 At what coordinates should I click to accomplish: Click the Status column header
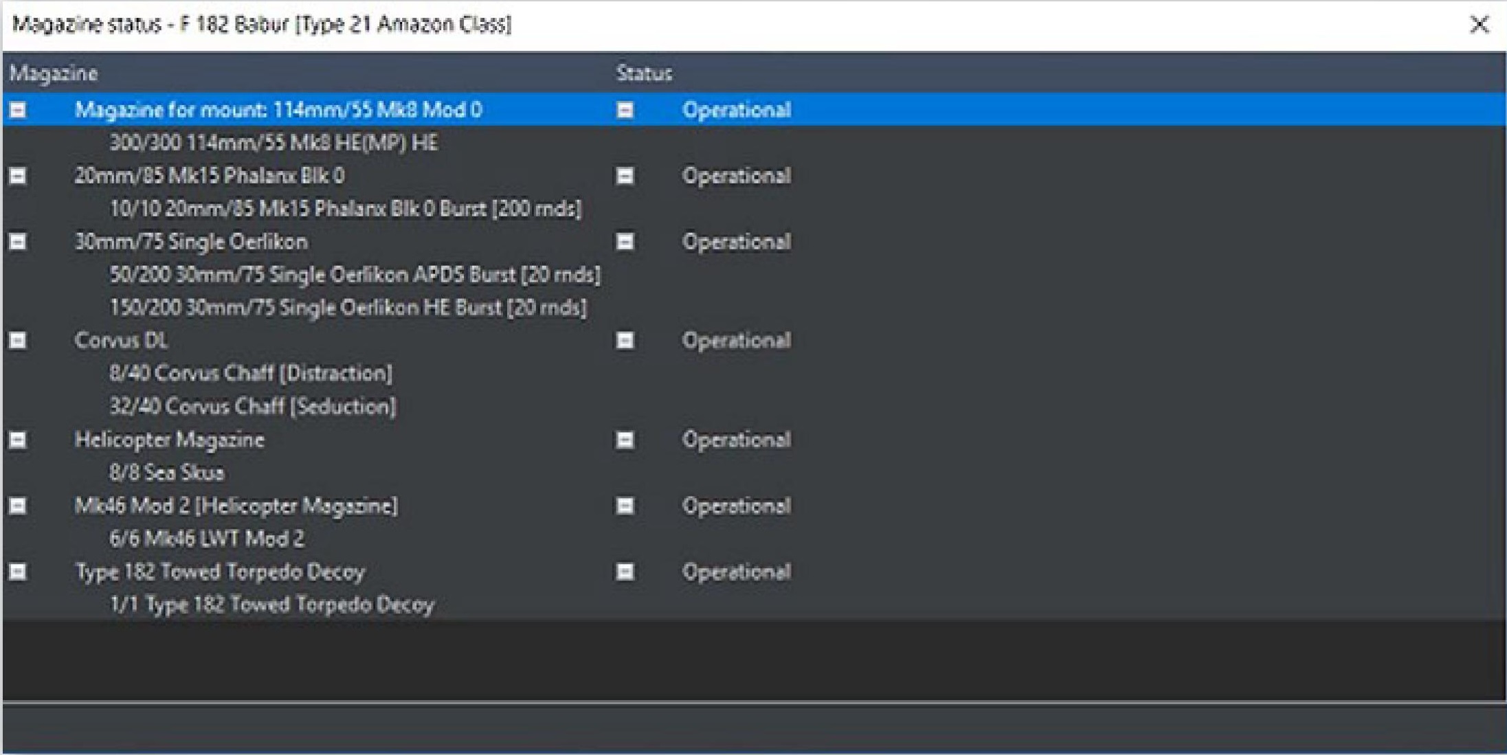[x=644, y=73]
